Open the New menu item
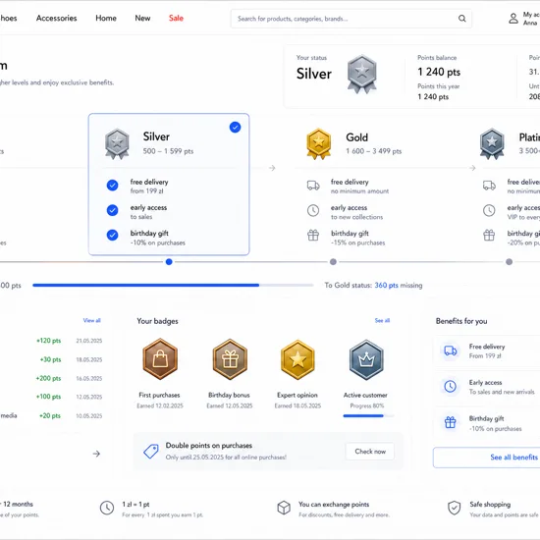This screenshot has width=540, height=540. pyautogui.click(x=142, y=19)
